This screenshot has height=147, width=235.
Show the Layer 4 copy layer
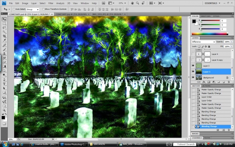click(x=193, y=60)
